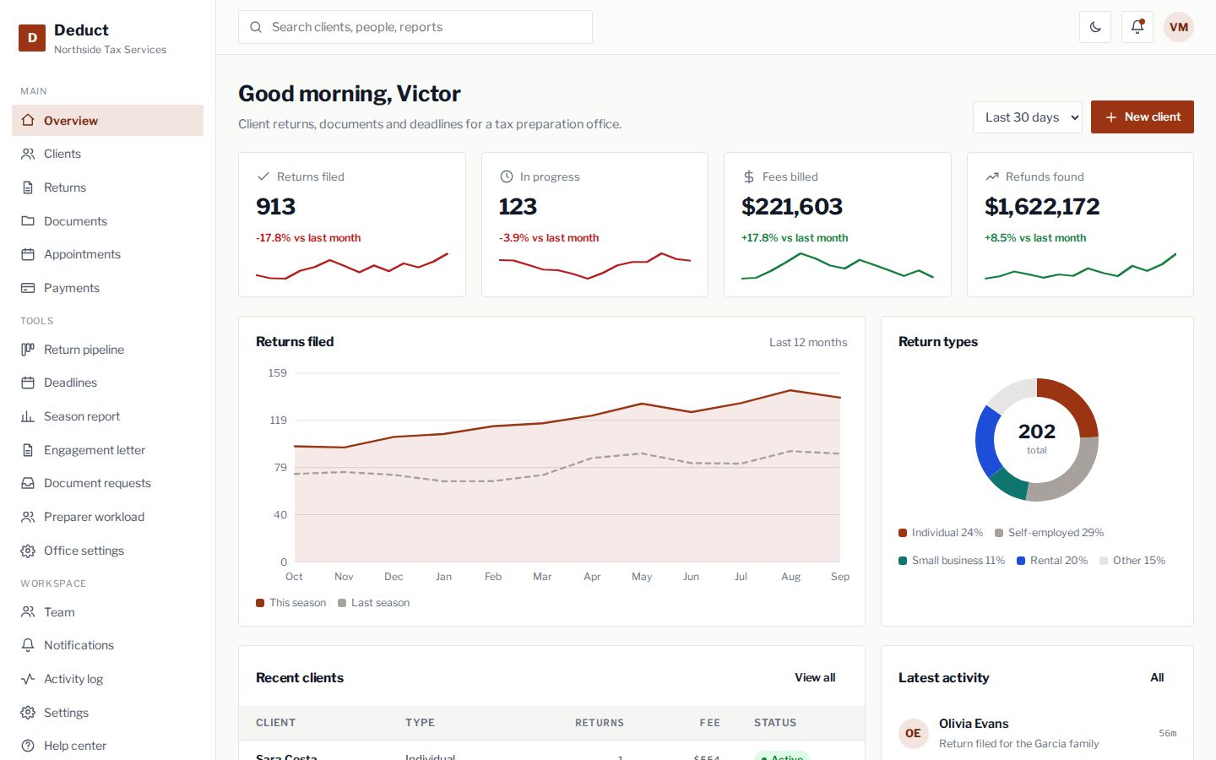Click View all recent clients
Screen dimensions: 1216x760
[x=815, y=677]
